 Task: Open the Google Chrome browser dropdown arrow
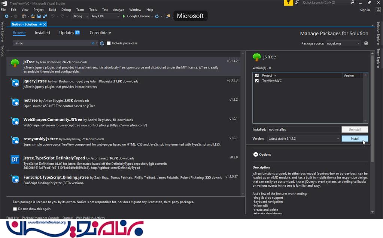click(x=152, y=16)
